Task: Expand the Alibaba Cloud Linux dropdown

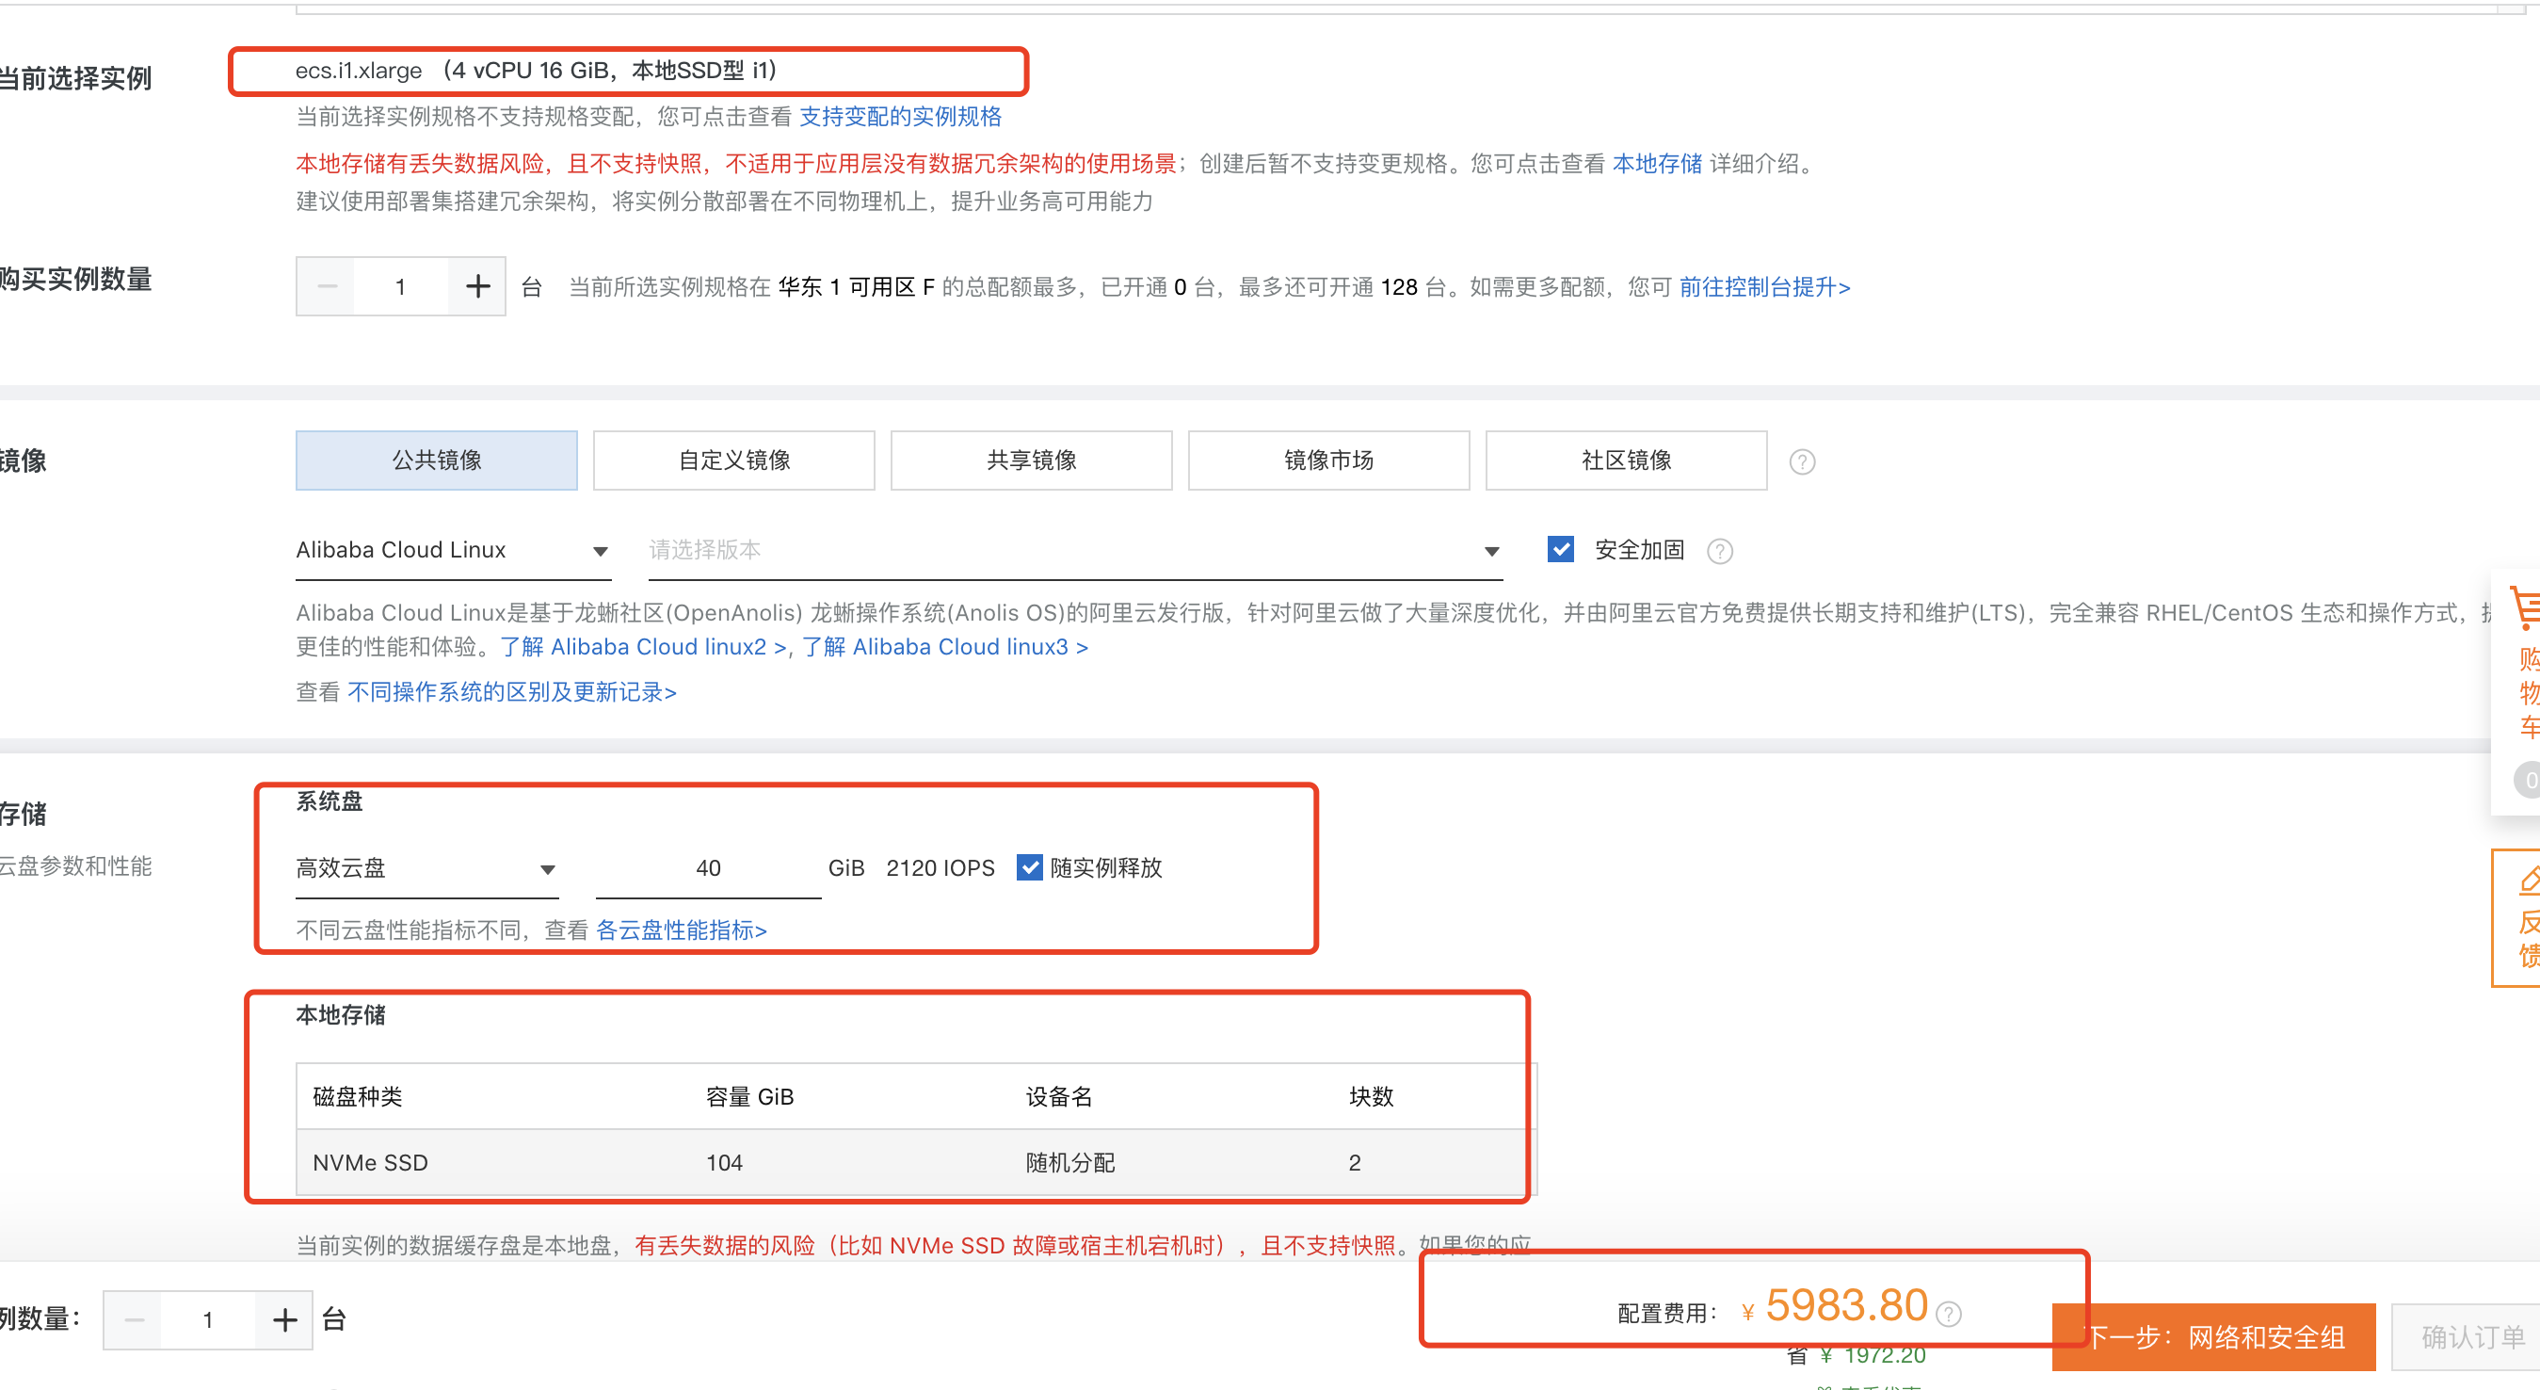Action: [453, 551]
